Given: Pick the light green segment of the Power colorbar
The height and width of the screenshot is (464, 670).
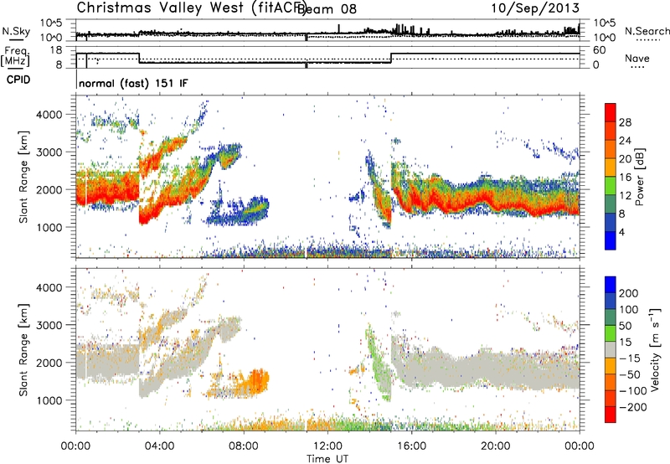Looking at the screenshot, I should 611,186.
